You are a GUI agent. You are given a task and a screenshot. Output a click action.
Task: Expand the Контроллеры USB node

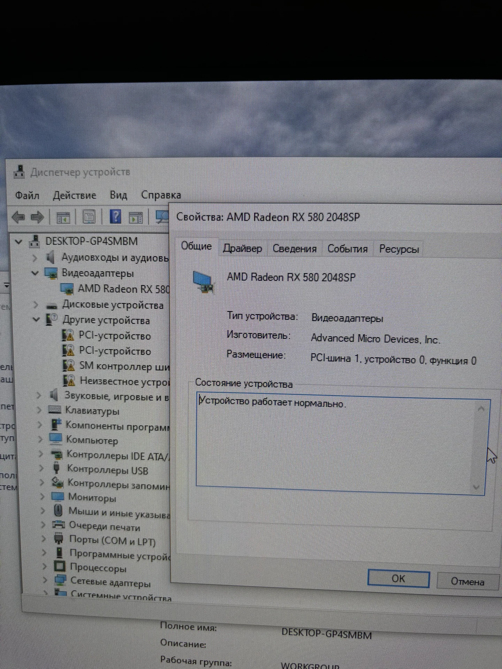pyautogui.click(x=41, y=468)
